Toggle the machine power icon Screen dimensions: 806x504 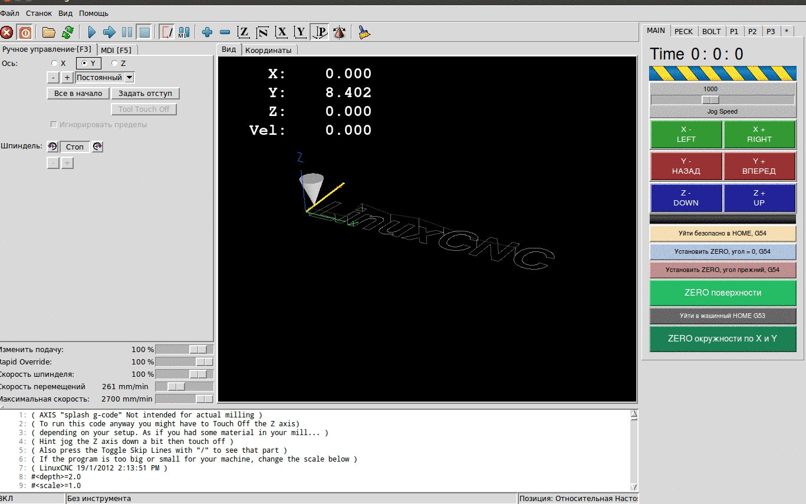25,32
